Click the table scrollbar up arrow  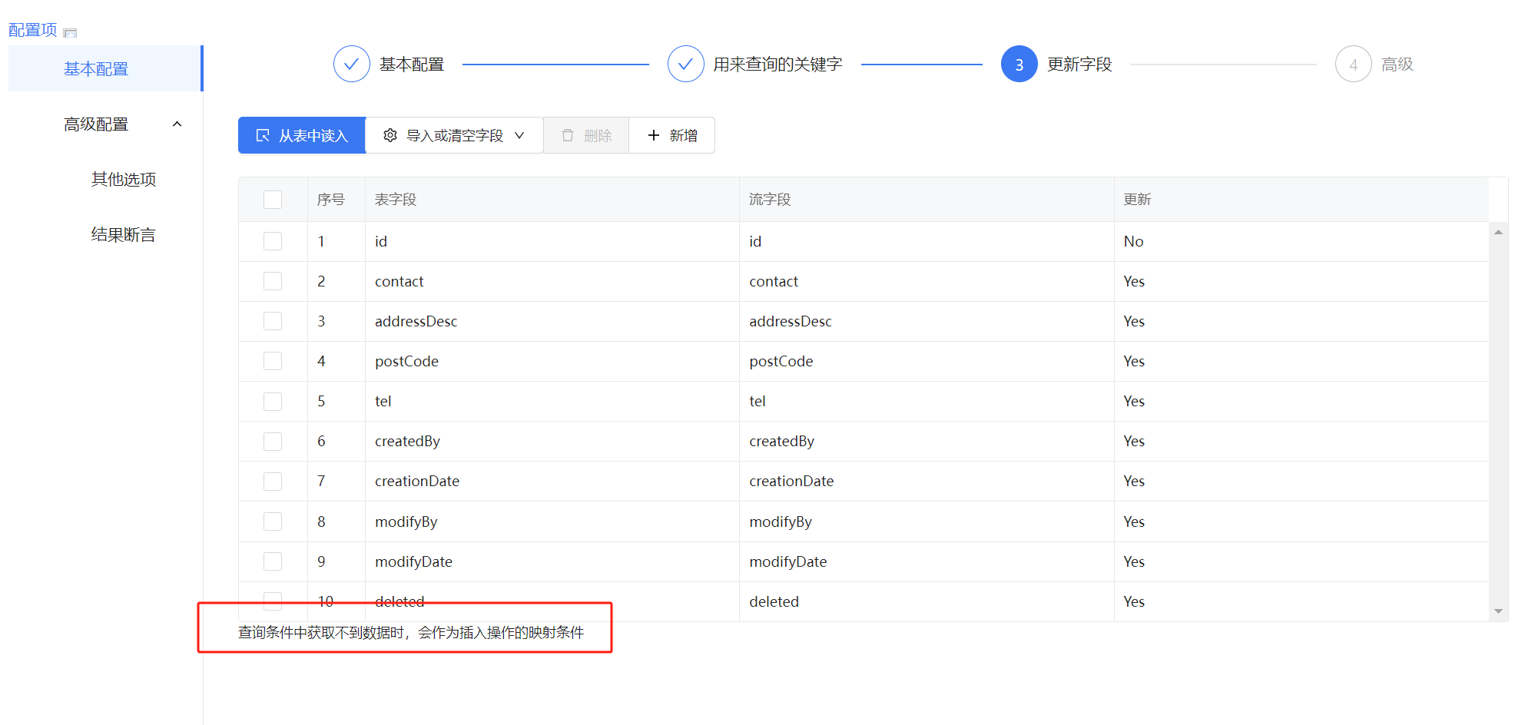[1498, 232]
